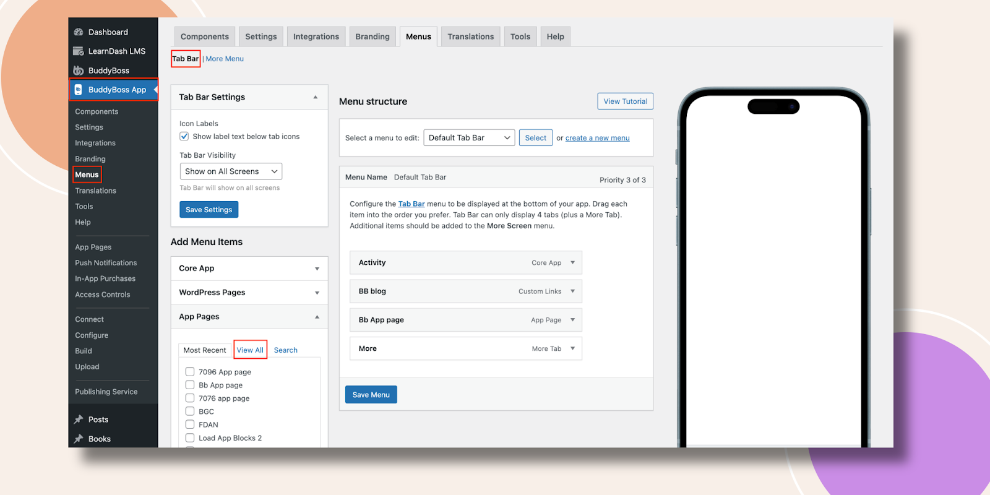Viewport: 990px width, 495px height.
Task: Click the Save Menu button
Action: [371, 395]
